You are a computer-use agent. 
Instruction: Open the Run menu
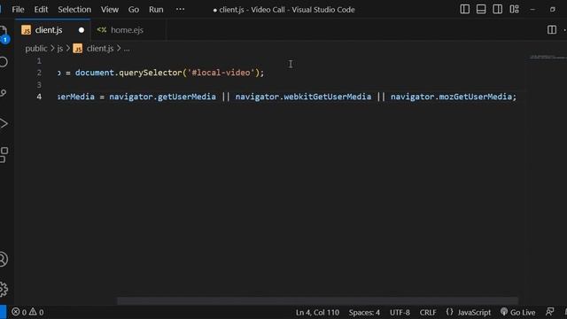tap(156, 10)
